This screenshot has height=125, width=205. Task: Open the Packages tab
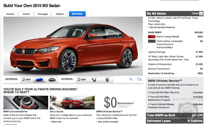pyautogui.click(x=43, y=14)
